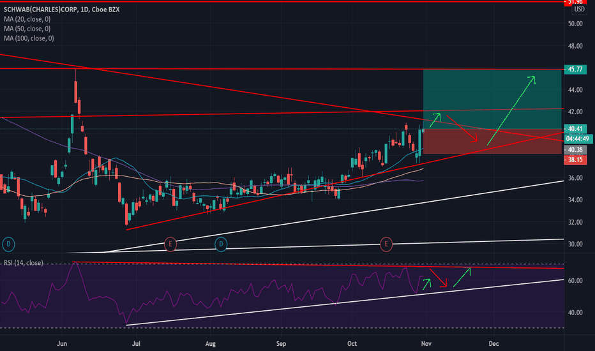
Task: Click the dividend D marker at left edge
Action: pos(8,244)
